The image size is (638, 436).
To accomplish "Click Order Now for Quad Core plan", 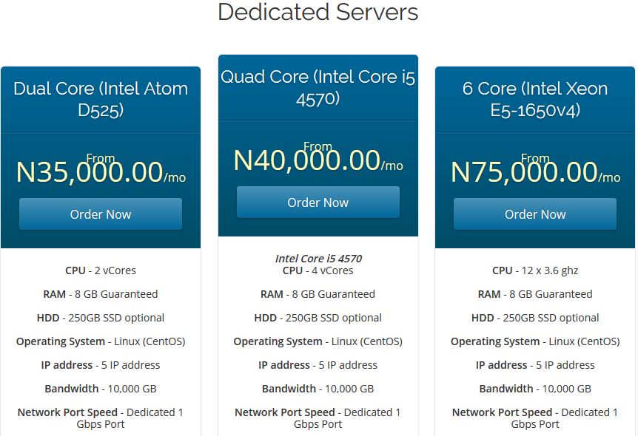I will (318, 202).
